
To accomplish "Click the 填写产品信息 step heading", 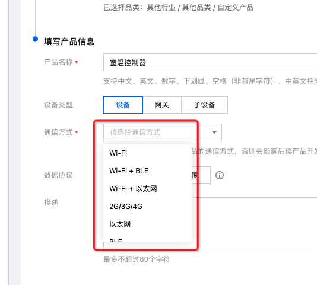I will click(69, 42).
